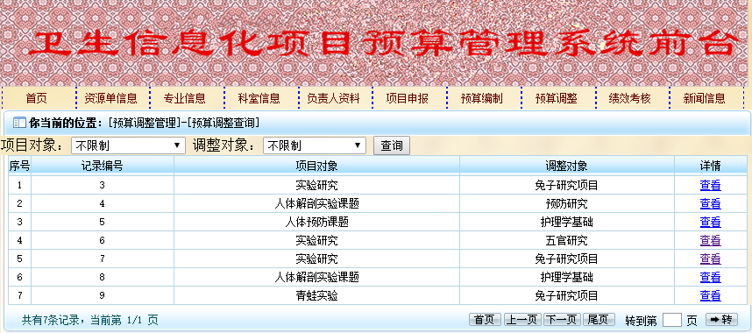Select 负责人资料 in the navigation bar
The image size is (752, 333).
pos(333,99)
